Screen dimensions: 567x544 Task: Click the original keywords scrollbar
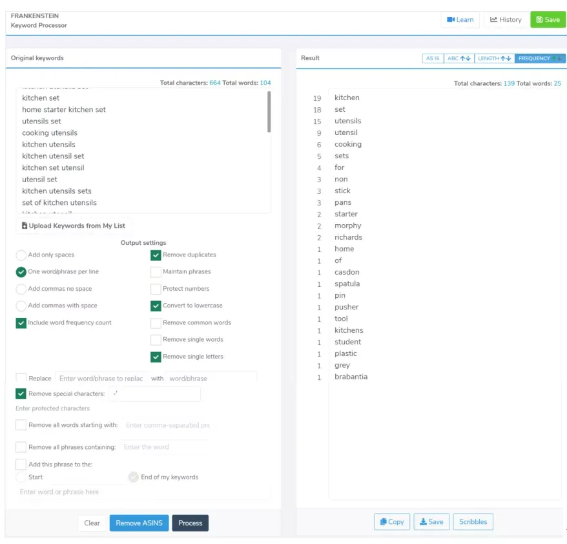tap(269, 112)
